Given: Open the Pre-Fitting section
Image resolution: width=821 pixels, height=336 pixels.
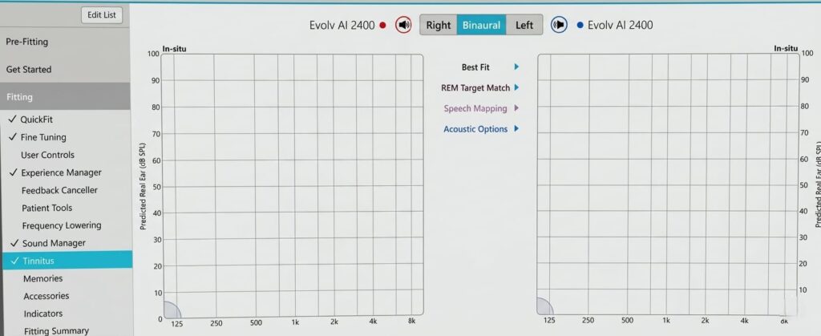Looking at the screenshot, I should tap(29, 43).
